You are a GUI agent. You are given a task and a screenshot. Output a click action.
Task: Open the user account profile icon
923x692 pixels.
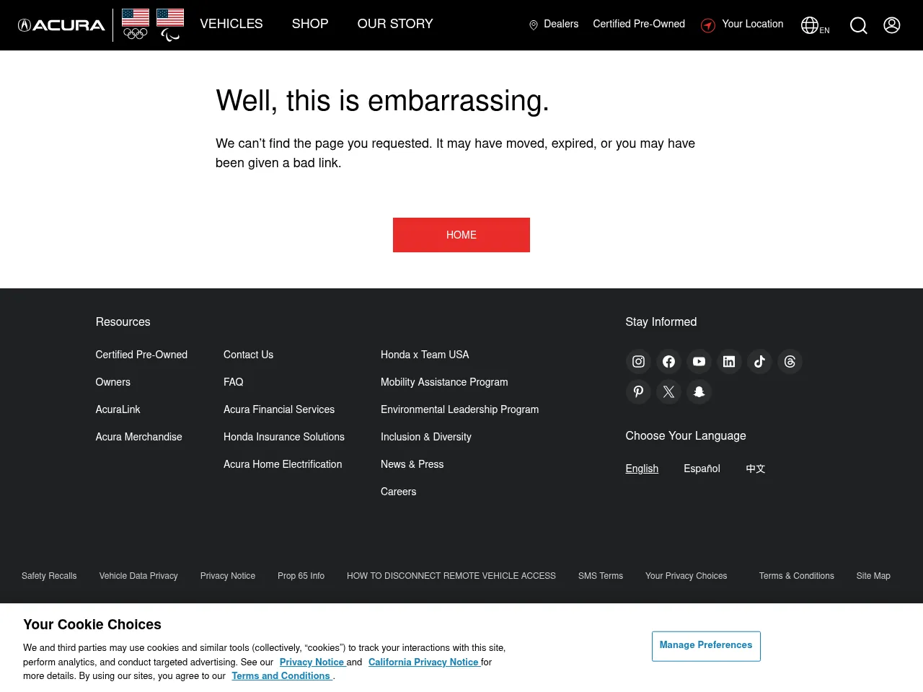click(892, 25)
